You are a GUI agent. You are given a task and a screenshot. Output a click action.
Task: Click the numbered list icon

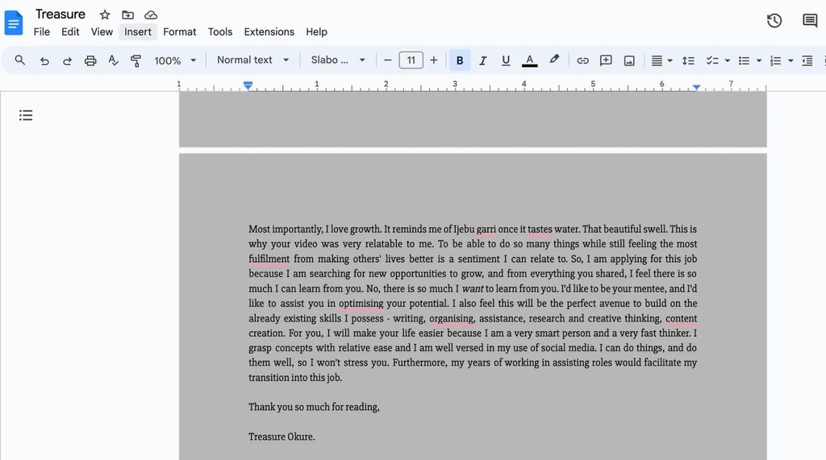(x=775, y=60)
